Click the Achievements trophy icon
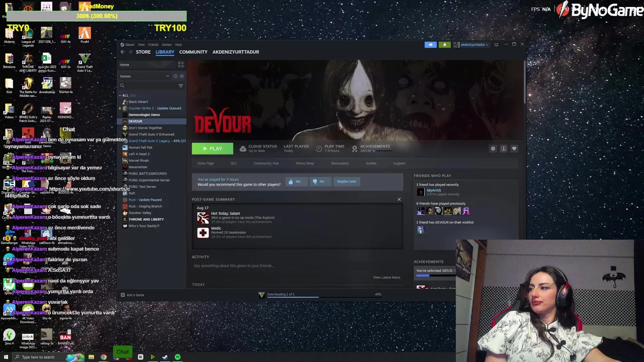The height and width of the screenshot is (362, 644). click(x=355, y=148)
